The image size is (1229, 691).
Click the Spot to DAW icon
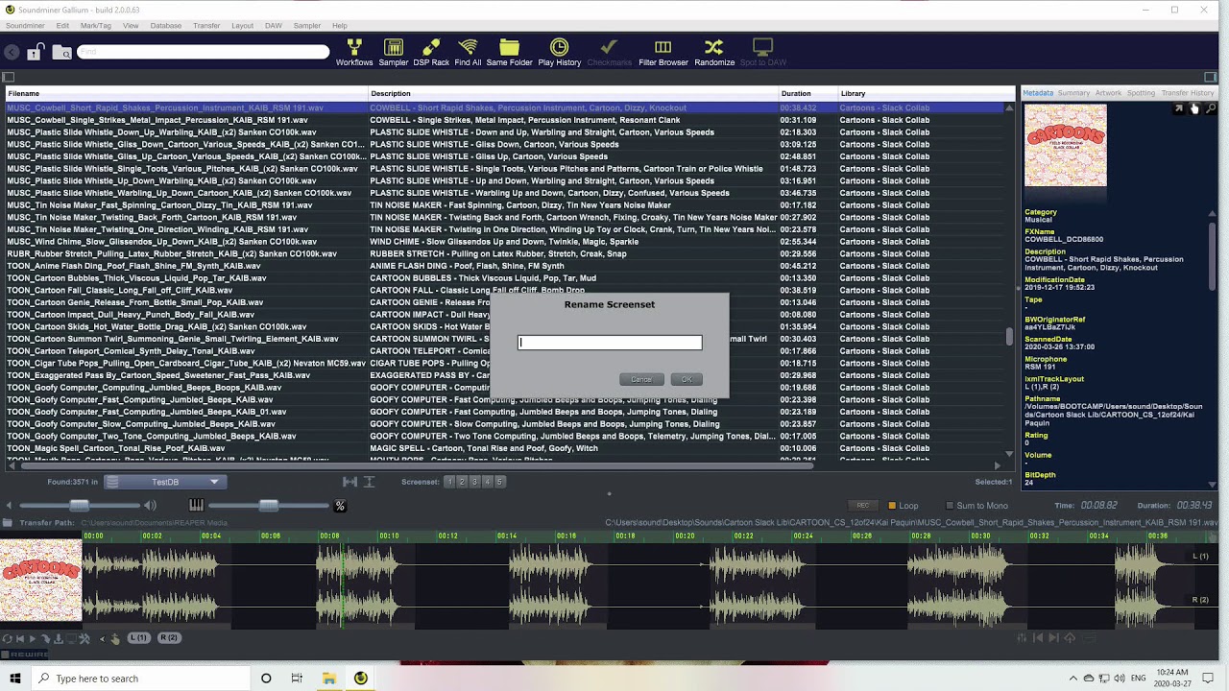(762, 53)
